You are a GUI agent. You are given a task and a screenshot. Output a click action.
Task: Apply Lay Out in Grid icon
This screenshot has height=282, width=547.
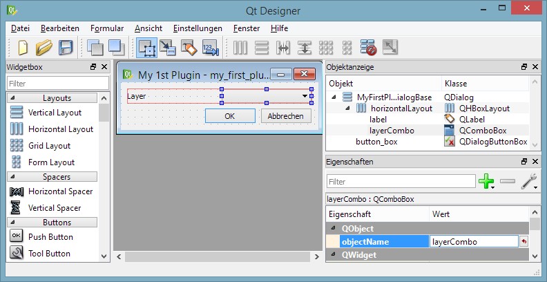[326, 48]
